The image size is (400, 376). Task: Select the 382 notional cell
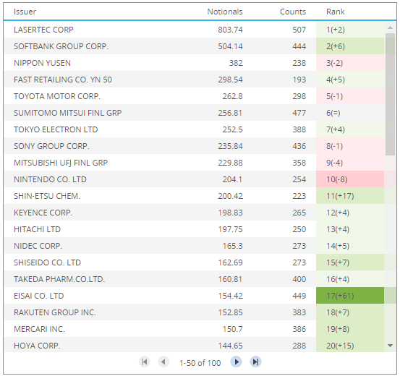coord(236,63)
